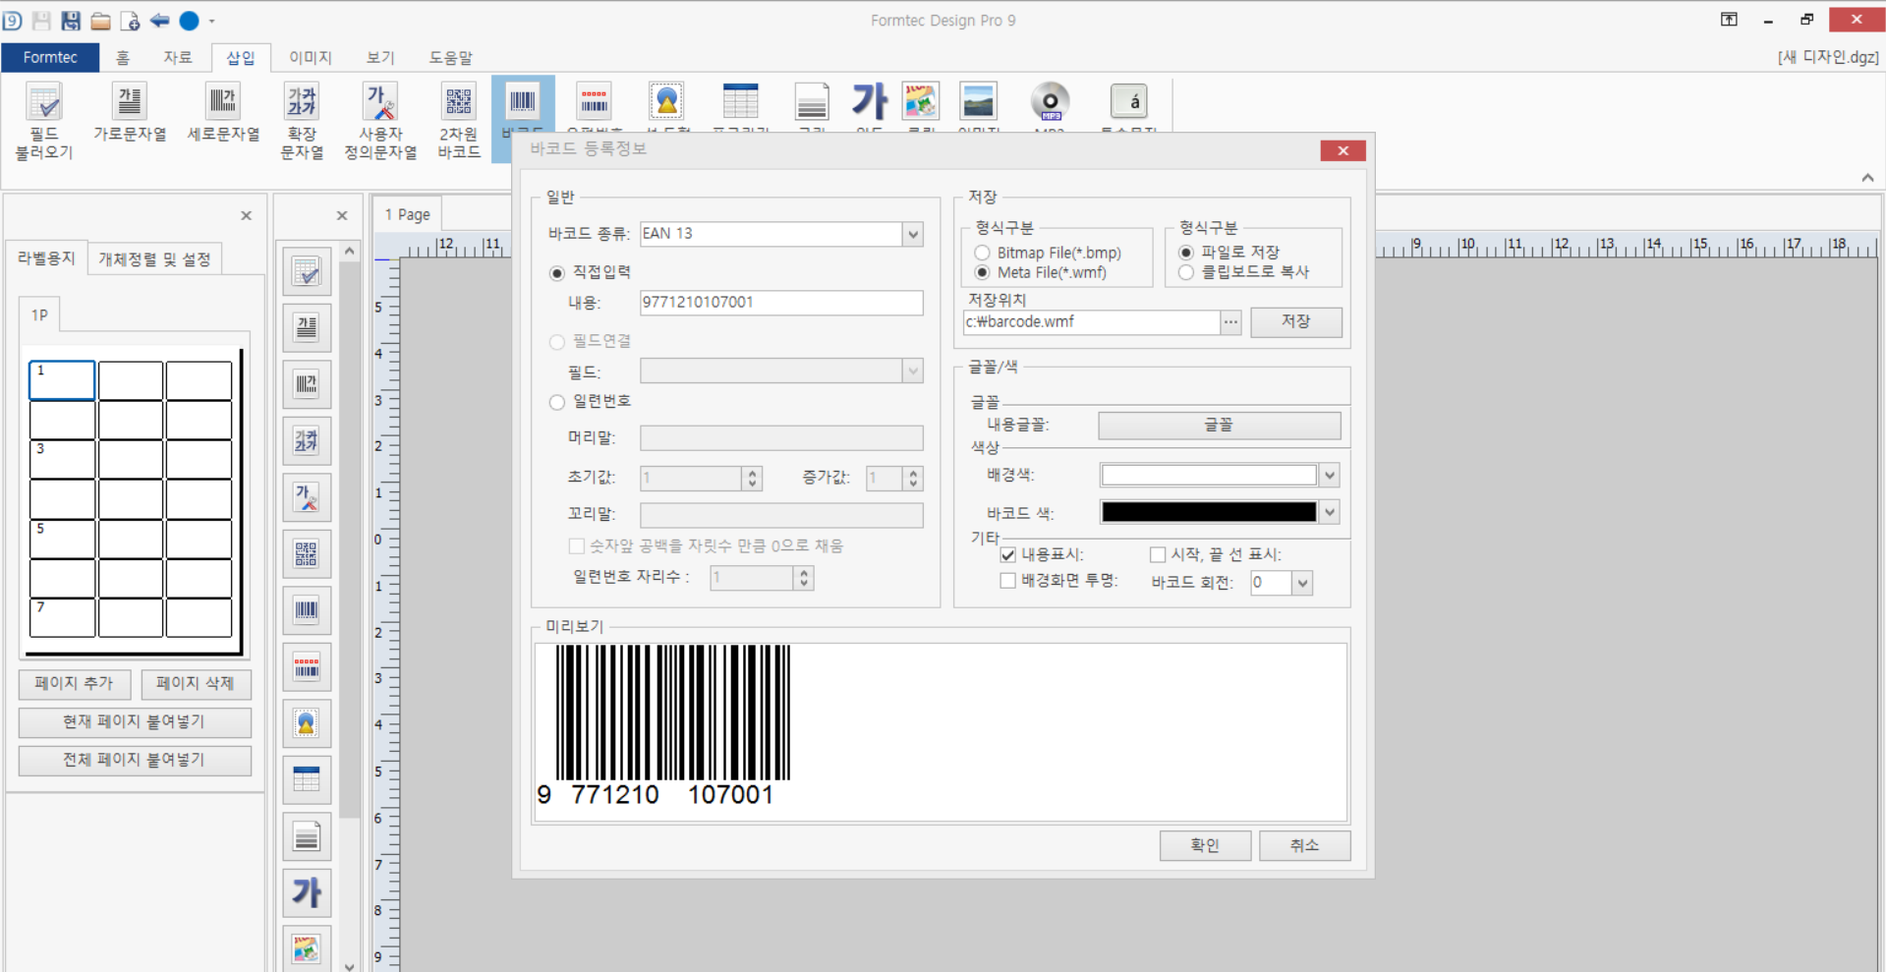Click the 확장 문자열 ribbon icon
1886x972 pixels.
302,121
